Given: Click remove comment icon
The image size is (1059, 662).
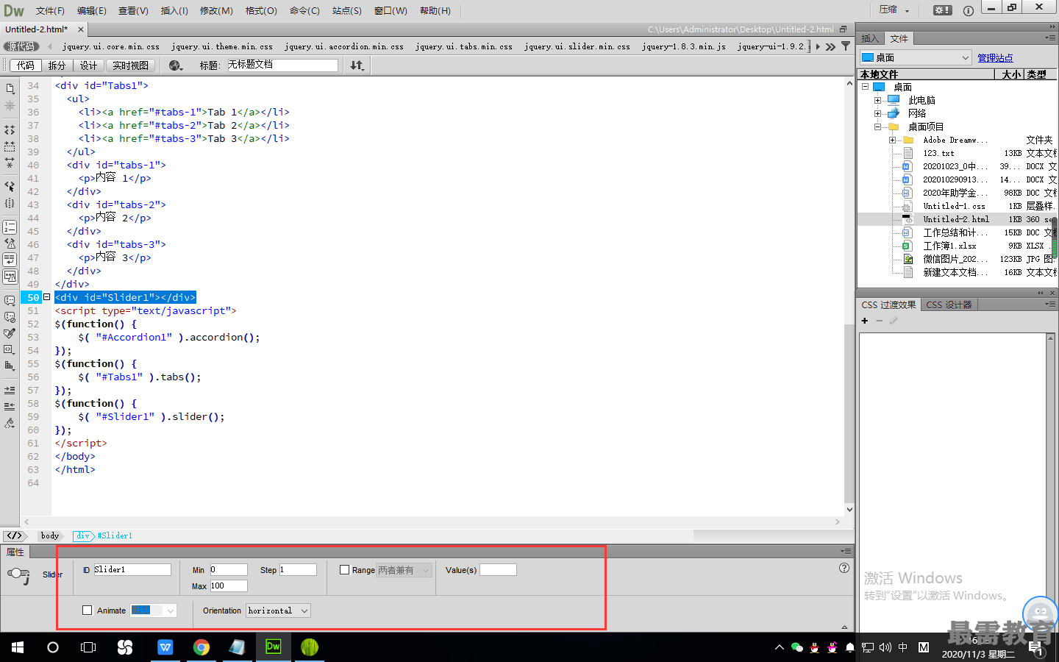Looking at the screenshot, I should click(10, 317).
